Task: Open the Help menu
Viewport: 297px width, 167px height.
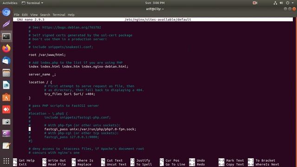Action: click(x=71, y=15)
